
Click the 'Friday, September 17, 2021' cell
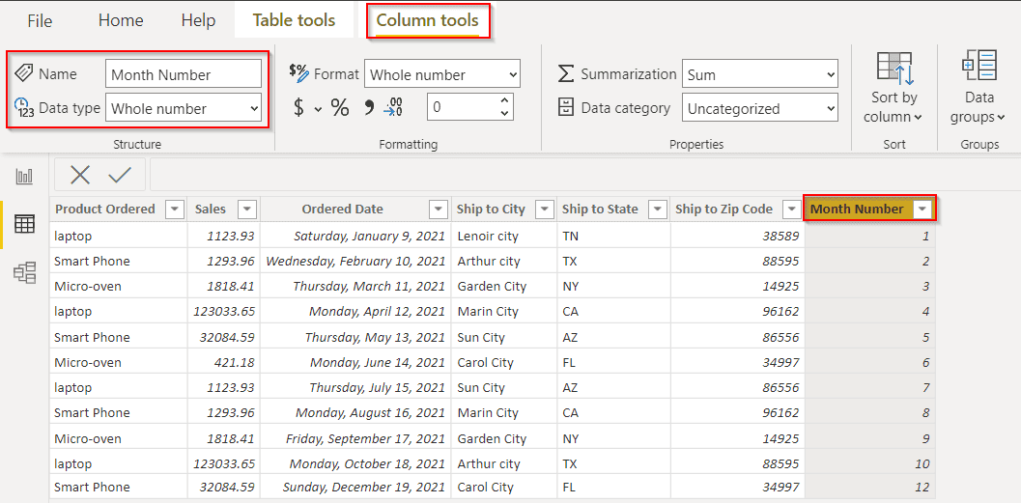click(x=355, y=438)
